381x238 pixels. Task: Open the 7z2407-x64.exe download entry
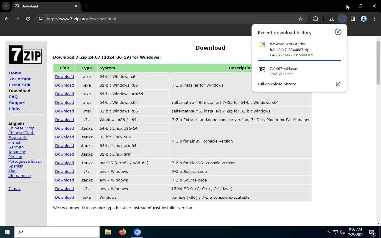click(299, 71)
